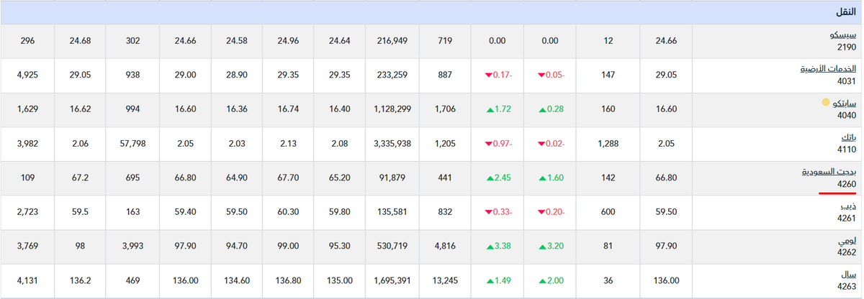864x299 pixels.
Task: Select the volume value 135,581
Action: coord(392,213)
